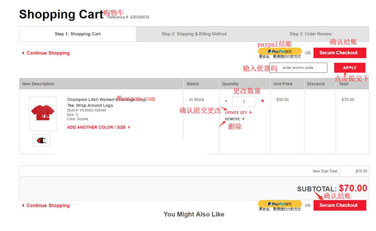Open the red Champion tee product thumbnail
The height and width of the screenshot is (231, 376).
coord(43,114)
